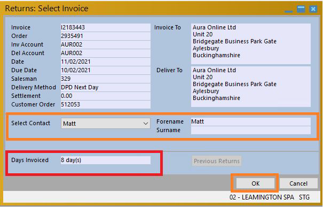
Task: Click the Invoice To address box
Action: pos(251,44)
